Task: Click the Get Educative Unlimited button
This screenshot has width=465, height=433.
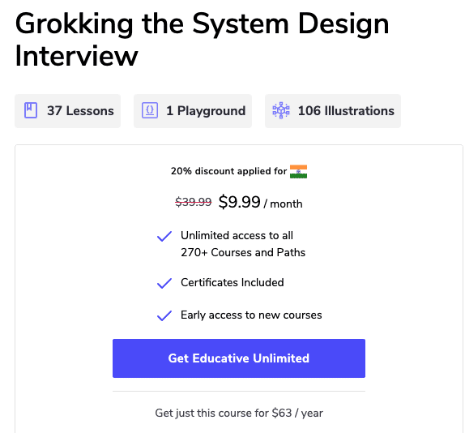Action: [239, 358]
